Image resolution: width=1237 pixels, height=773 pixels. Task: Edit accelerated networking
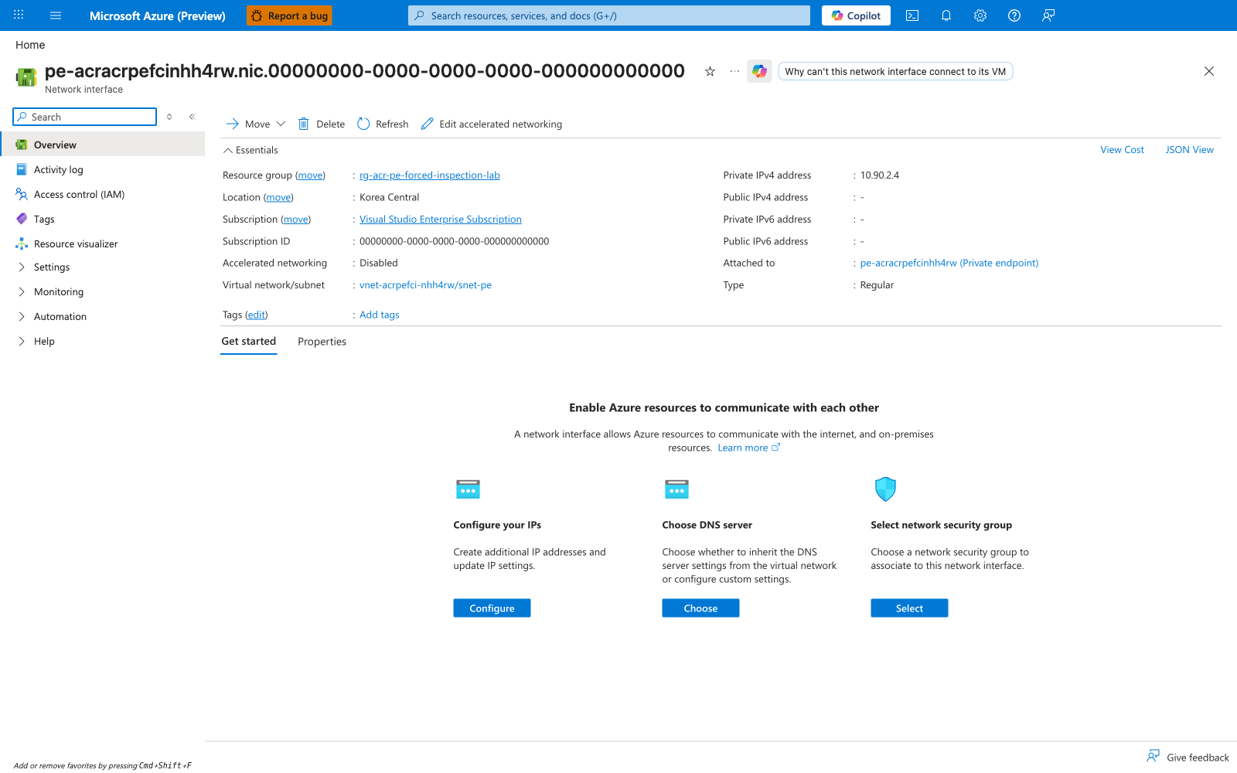tap(492, 124)
